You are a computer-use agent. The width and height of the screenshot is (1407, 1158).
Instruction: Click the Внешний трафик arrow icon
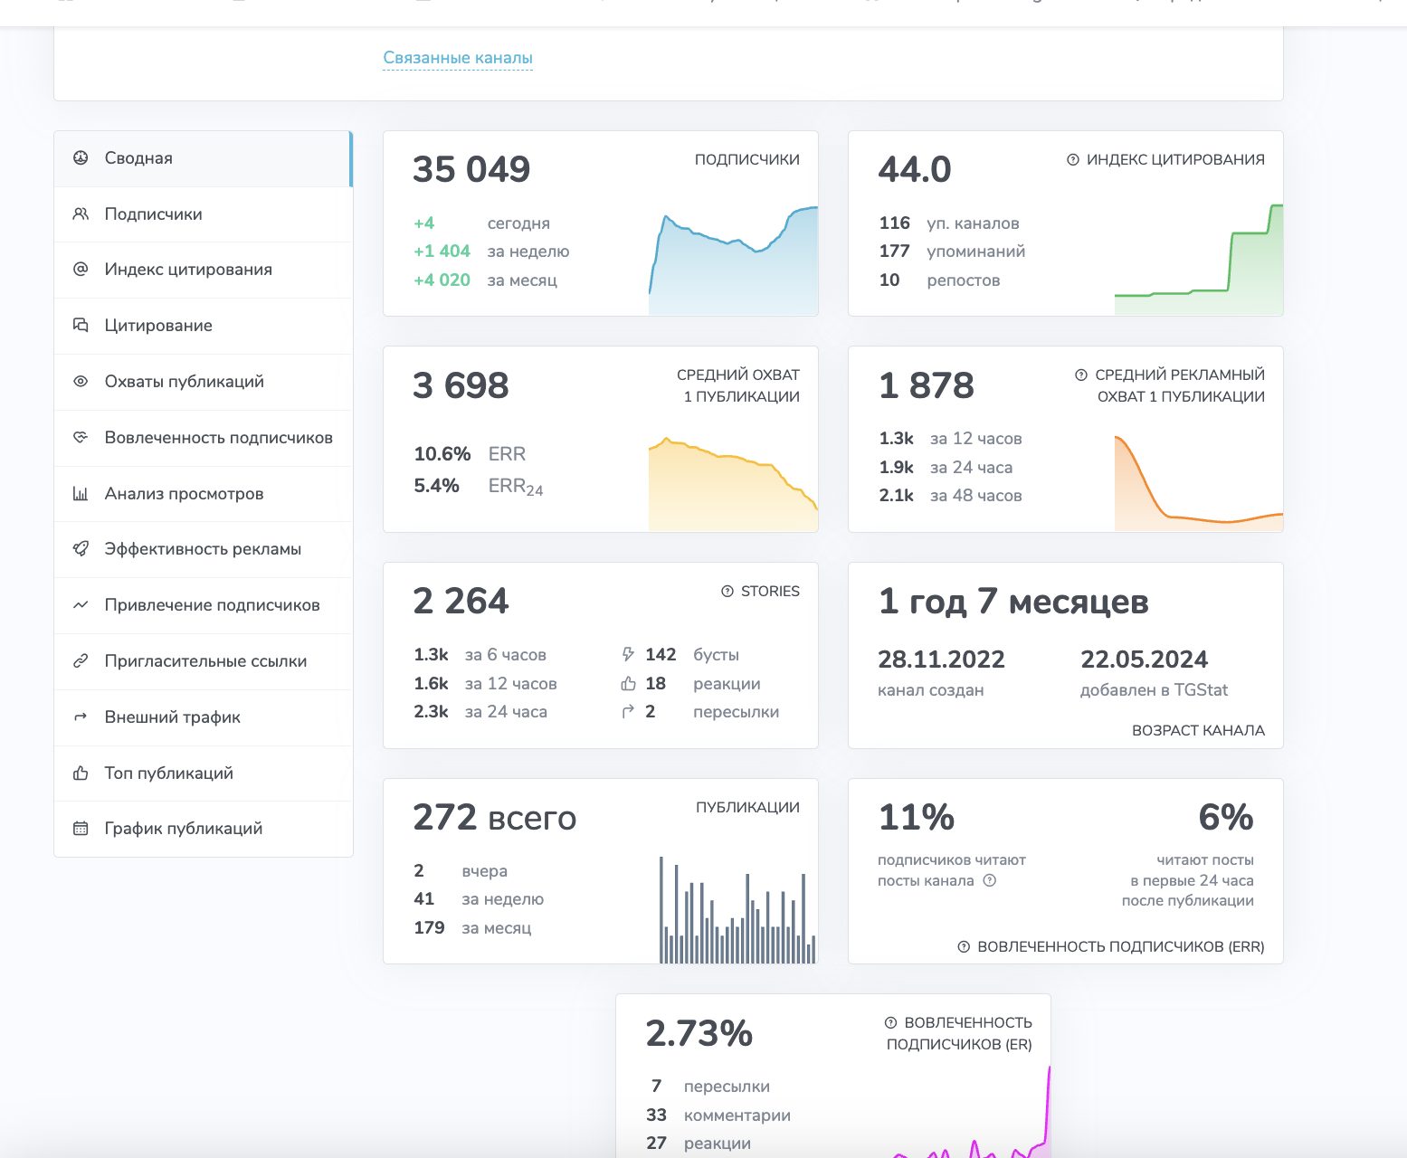pos(81,717)
